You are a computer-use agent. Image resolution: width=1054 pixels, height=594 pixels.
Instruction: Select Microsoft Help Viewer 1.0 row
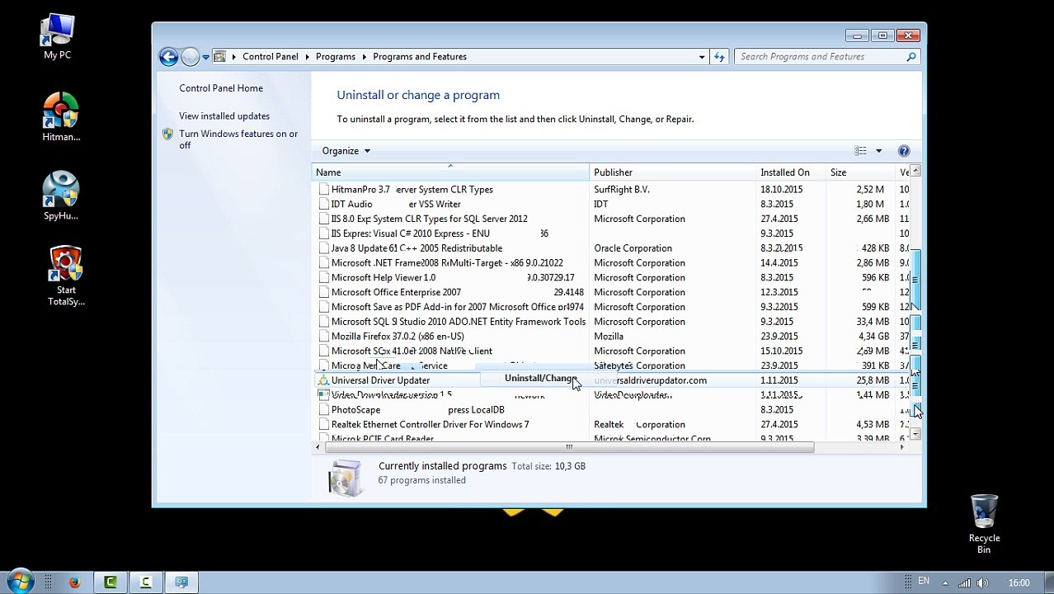610,278
